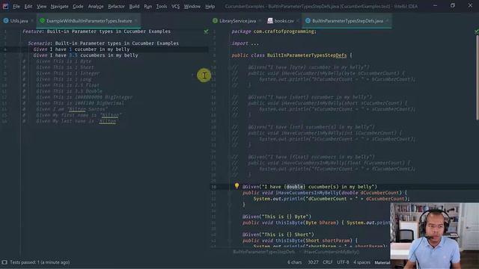Screen dimensions: 479x269
Task: Open the Run menu
Action: 148,7
